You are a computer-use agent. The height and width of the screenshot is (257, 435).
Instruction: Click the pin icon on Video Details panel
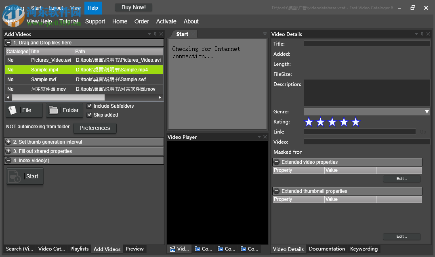[422, 34]
